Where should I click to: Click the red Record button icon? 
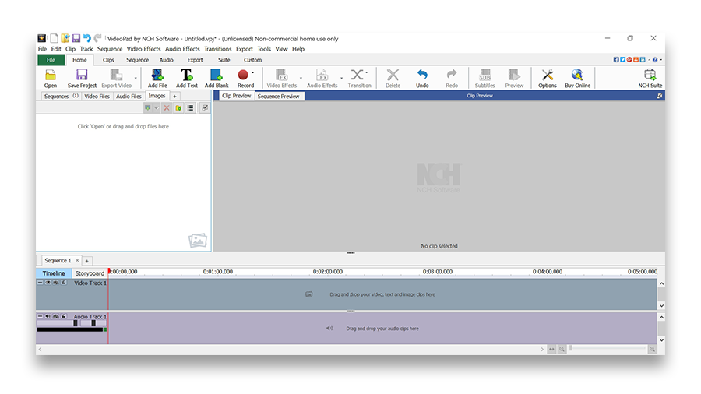(x=243, y=75)
